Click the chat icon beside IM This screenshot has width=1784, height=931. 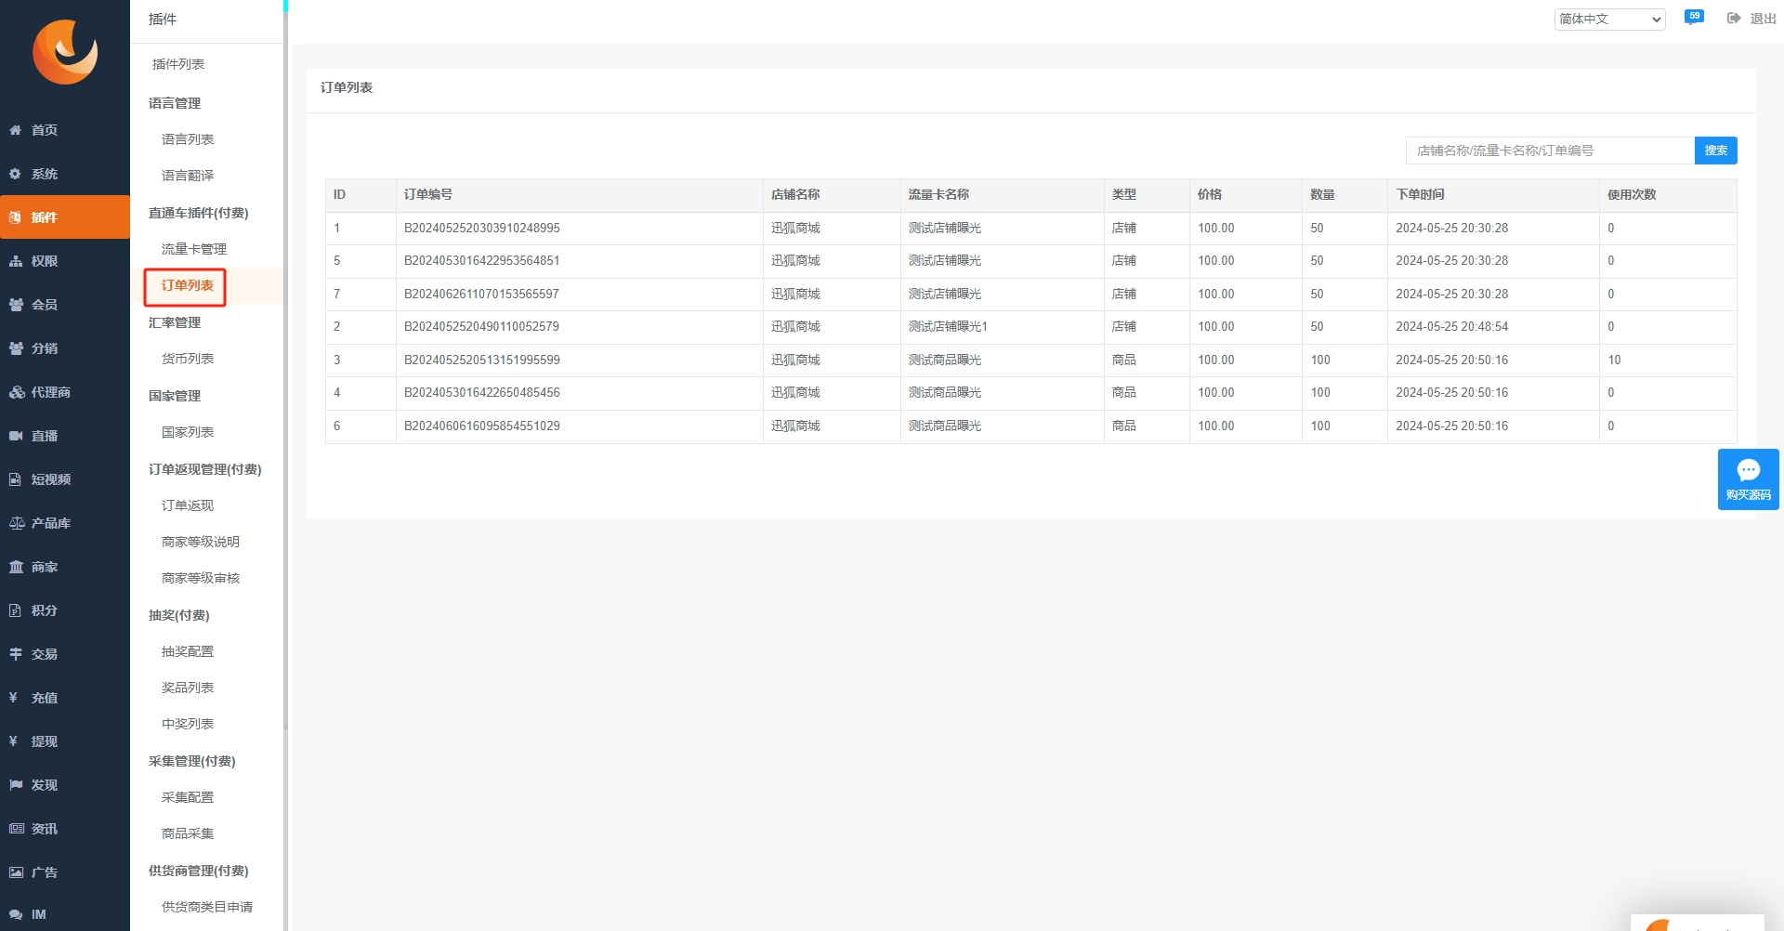click(16, 914)
